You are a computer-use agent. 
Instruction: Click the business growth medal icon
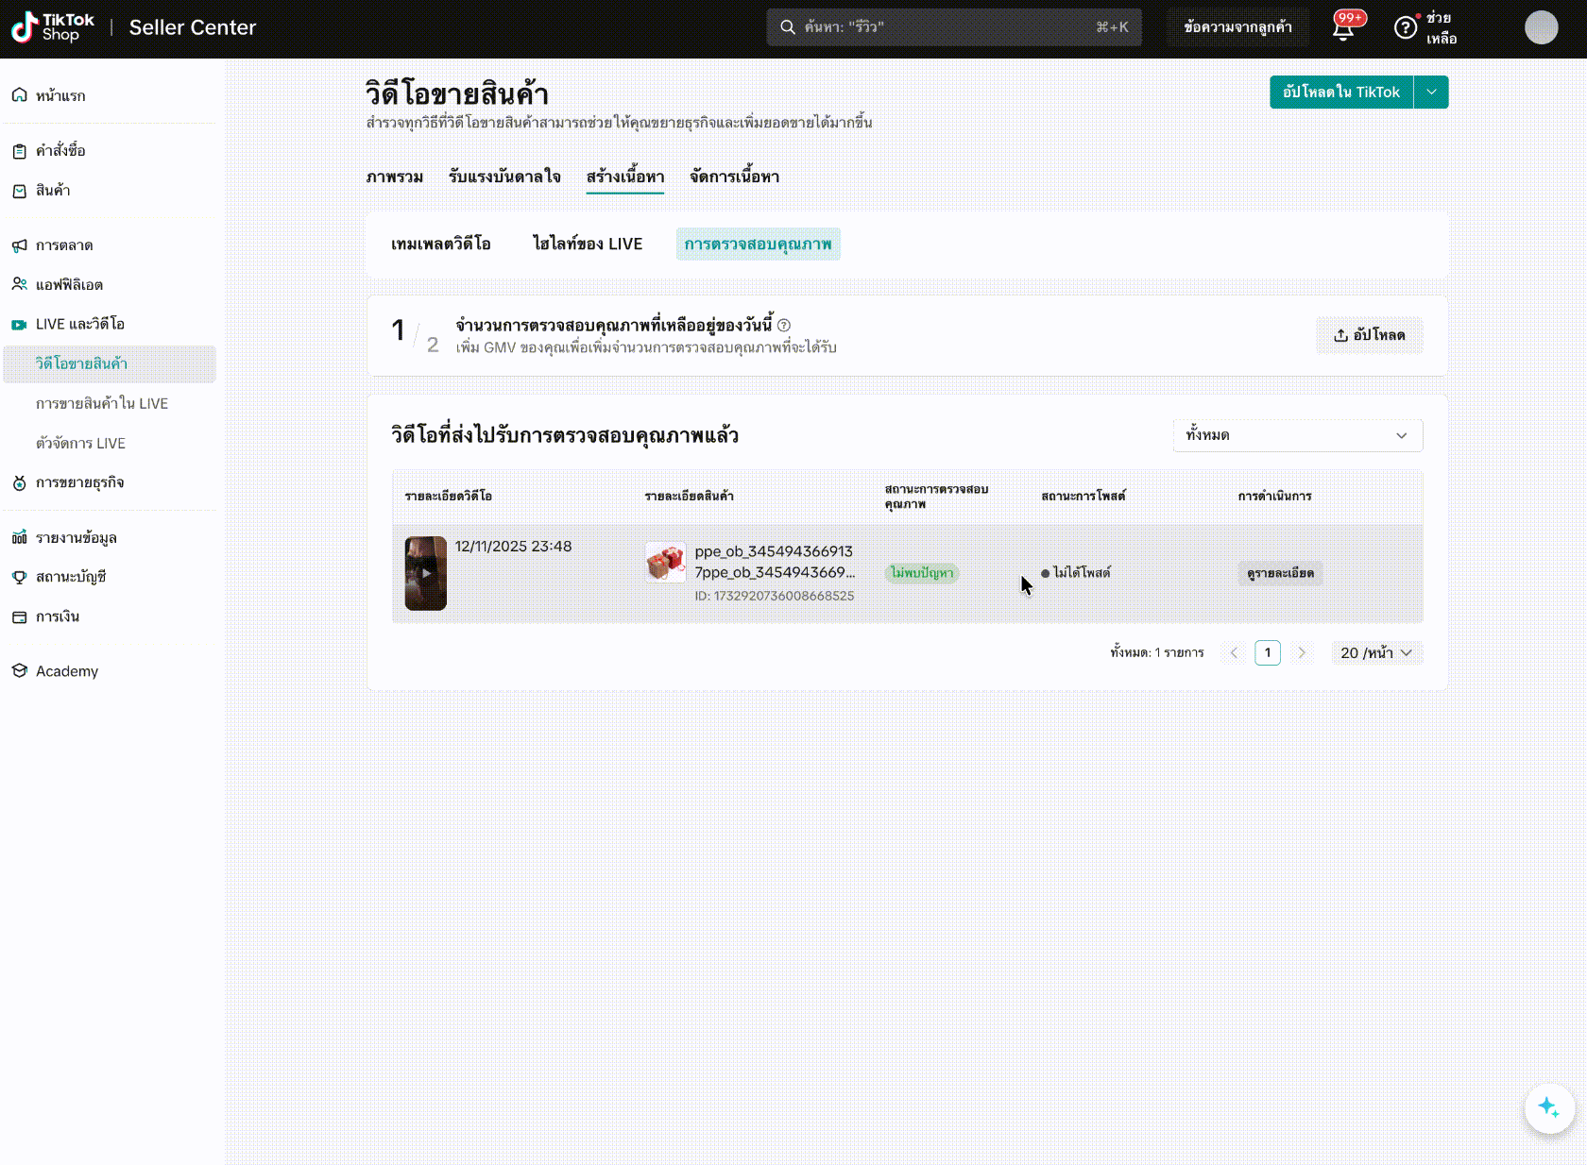tap(19, 483)
